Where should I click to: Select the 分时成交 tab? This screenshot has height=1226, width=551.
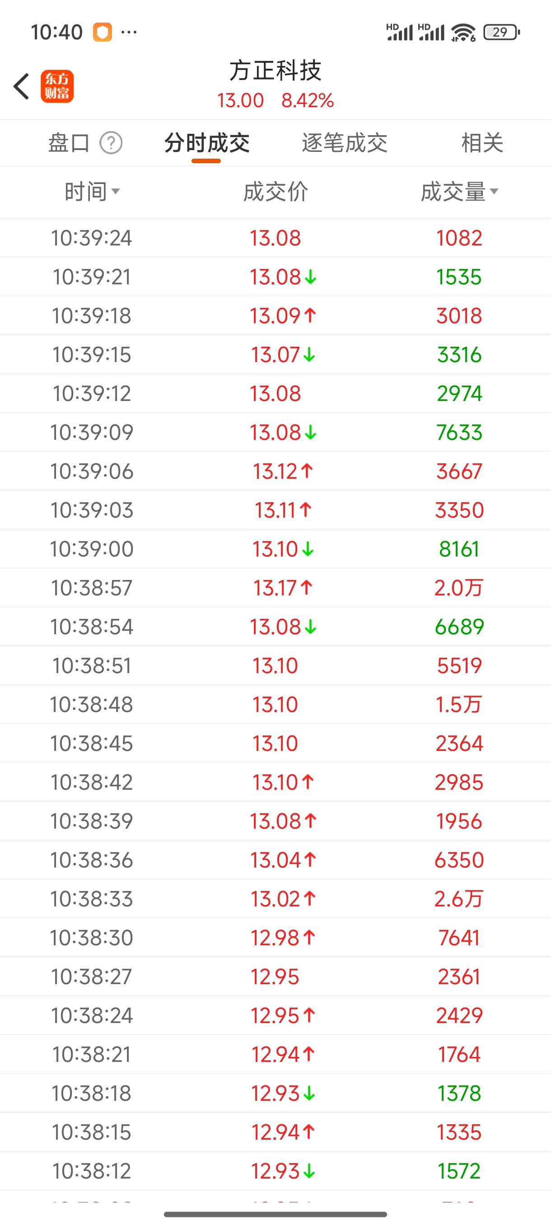207,143
